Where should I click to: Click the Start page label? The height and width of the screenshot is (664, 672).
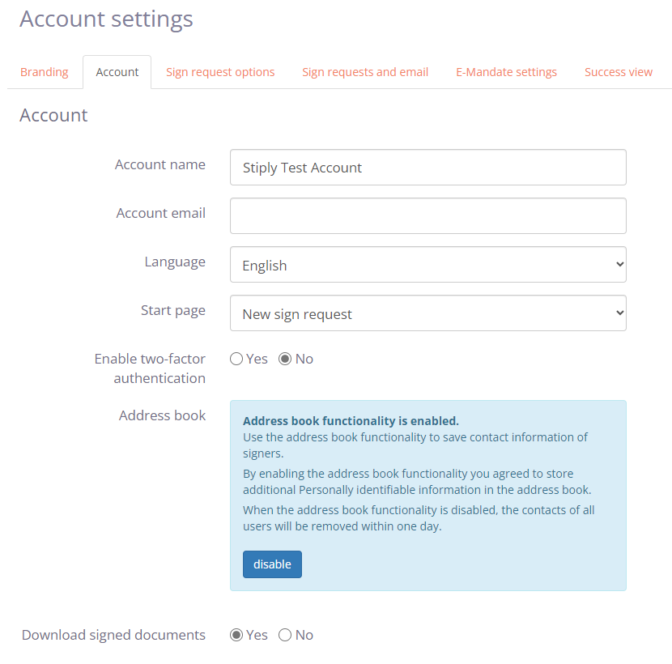pyautogui.click(x=172, y=310)
